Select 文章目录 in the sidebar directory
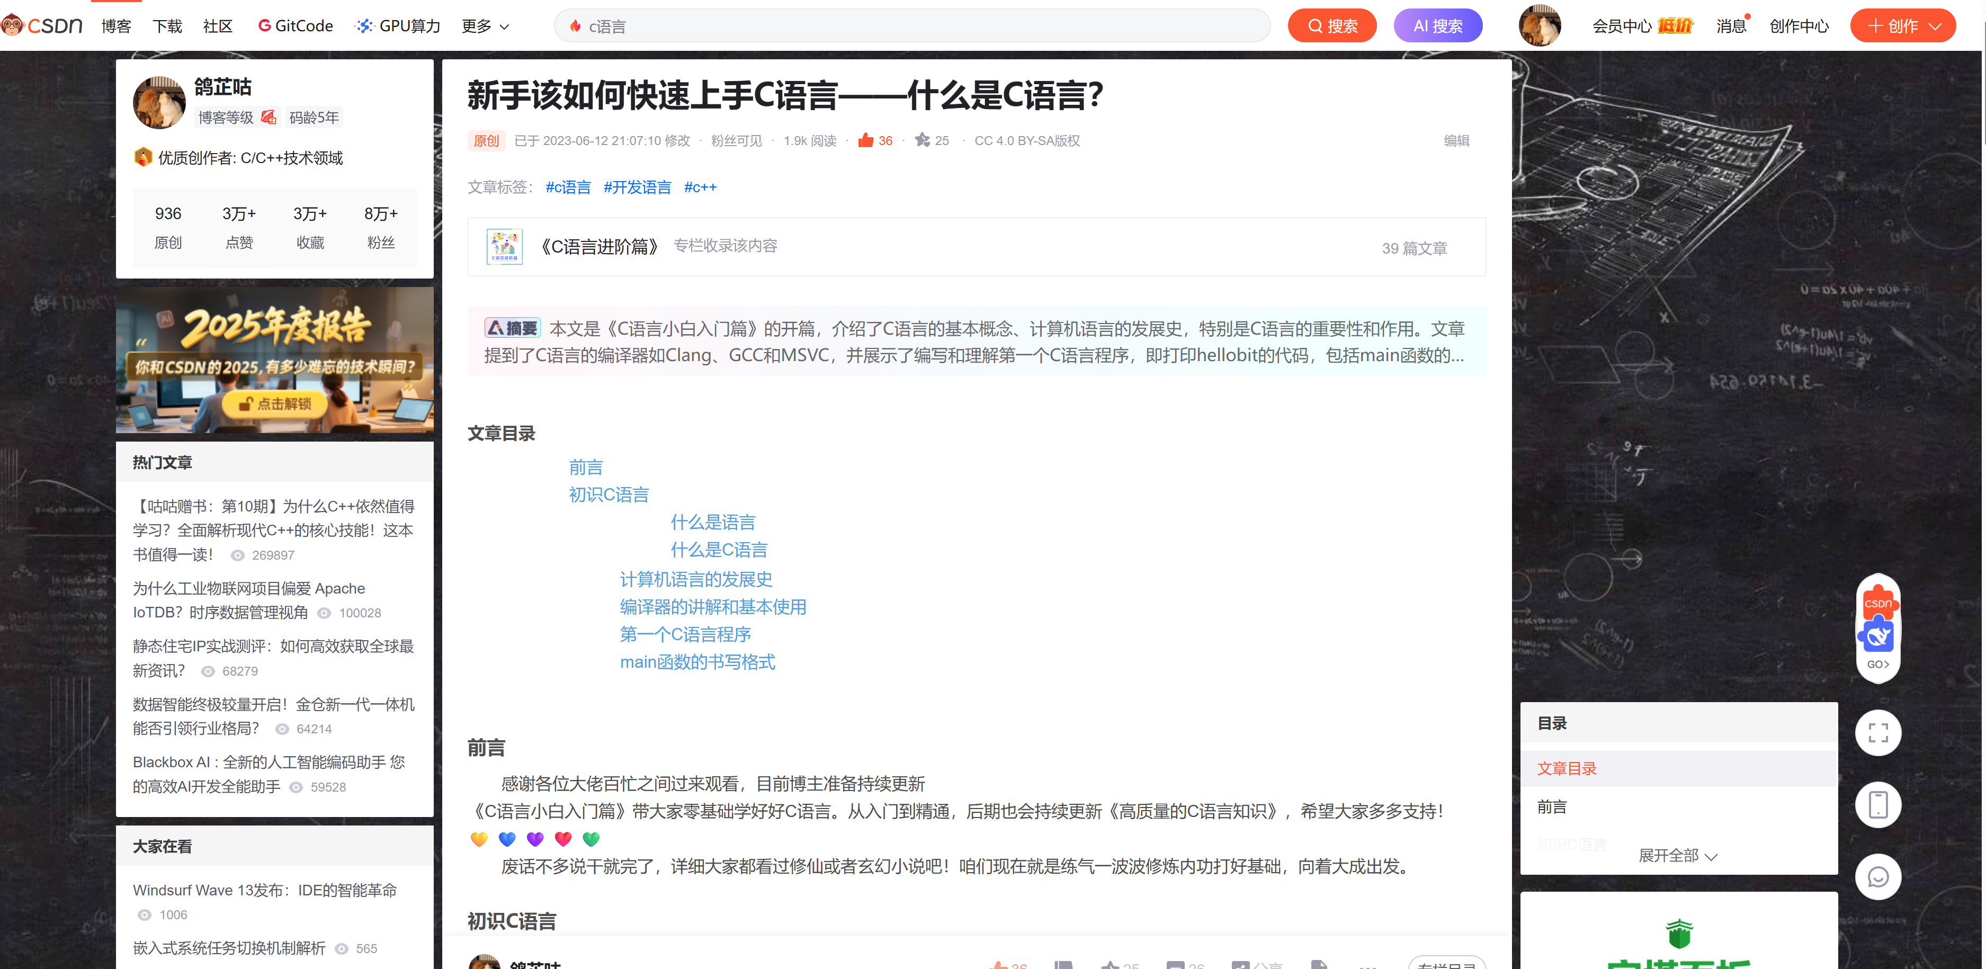Screen dimensions: 1986x969 point(1566,768)
